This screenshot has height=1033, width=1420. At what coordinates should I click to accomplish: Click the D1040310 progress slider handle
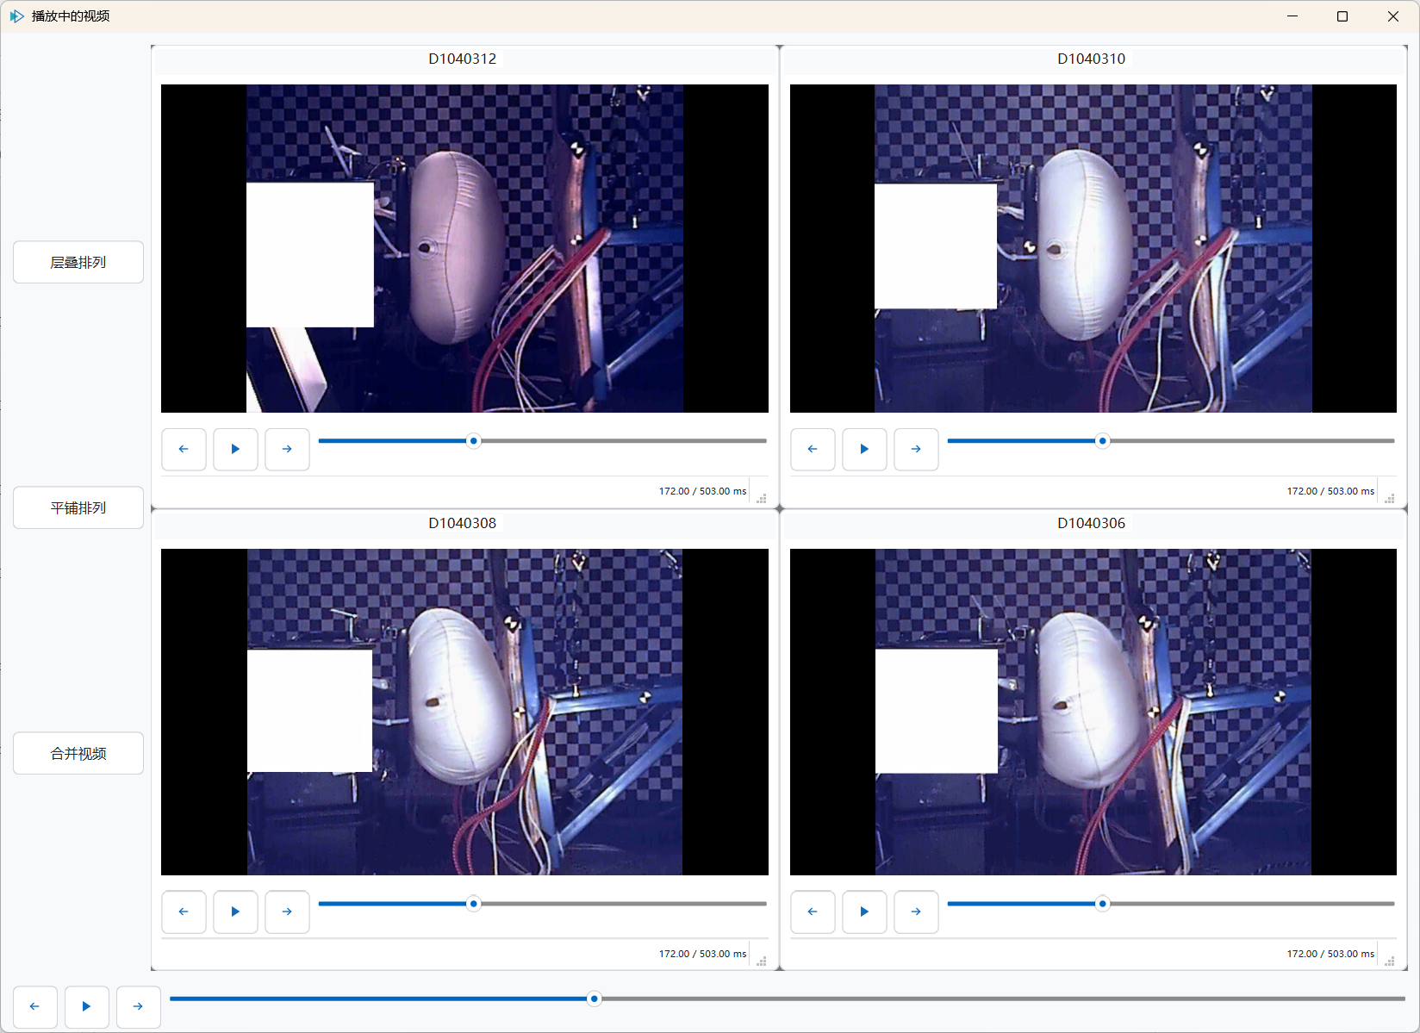coord(1102,441)
